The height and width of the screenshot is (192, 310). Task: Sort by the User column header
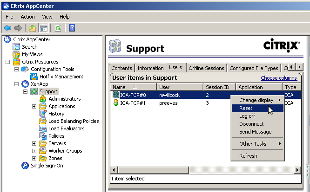180,87
